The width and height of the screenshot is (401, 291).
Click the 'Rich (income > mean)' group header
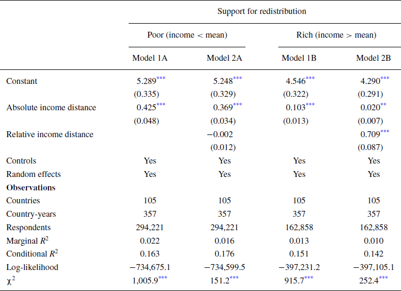click(336, 35)
